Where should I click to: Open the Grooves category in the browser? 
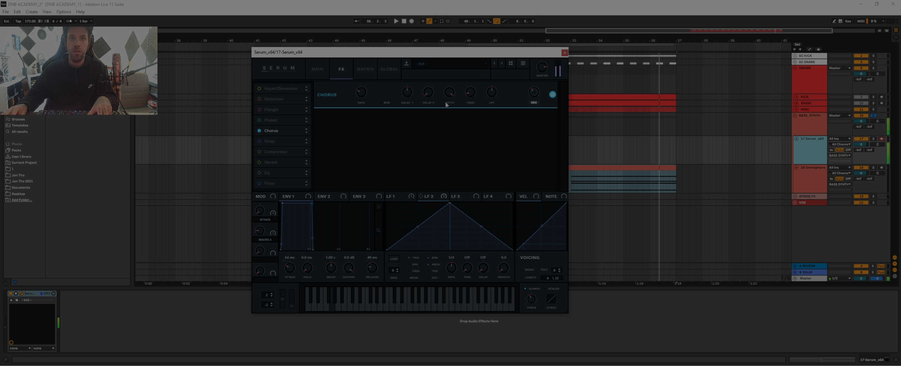click(x=18, y=119)
